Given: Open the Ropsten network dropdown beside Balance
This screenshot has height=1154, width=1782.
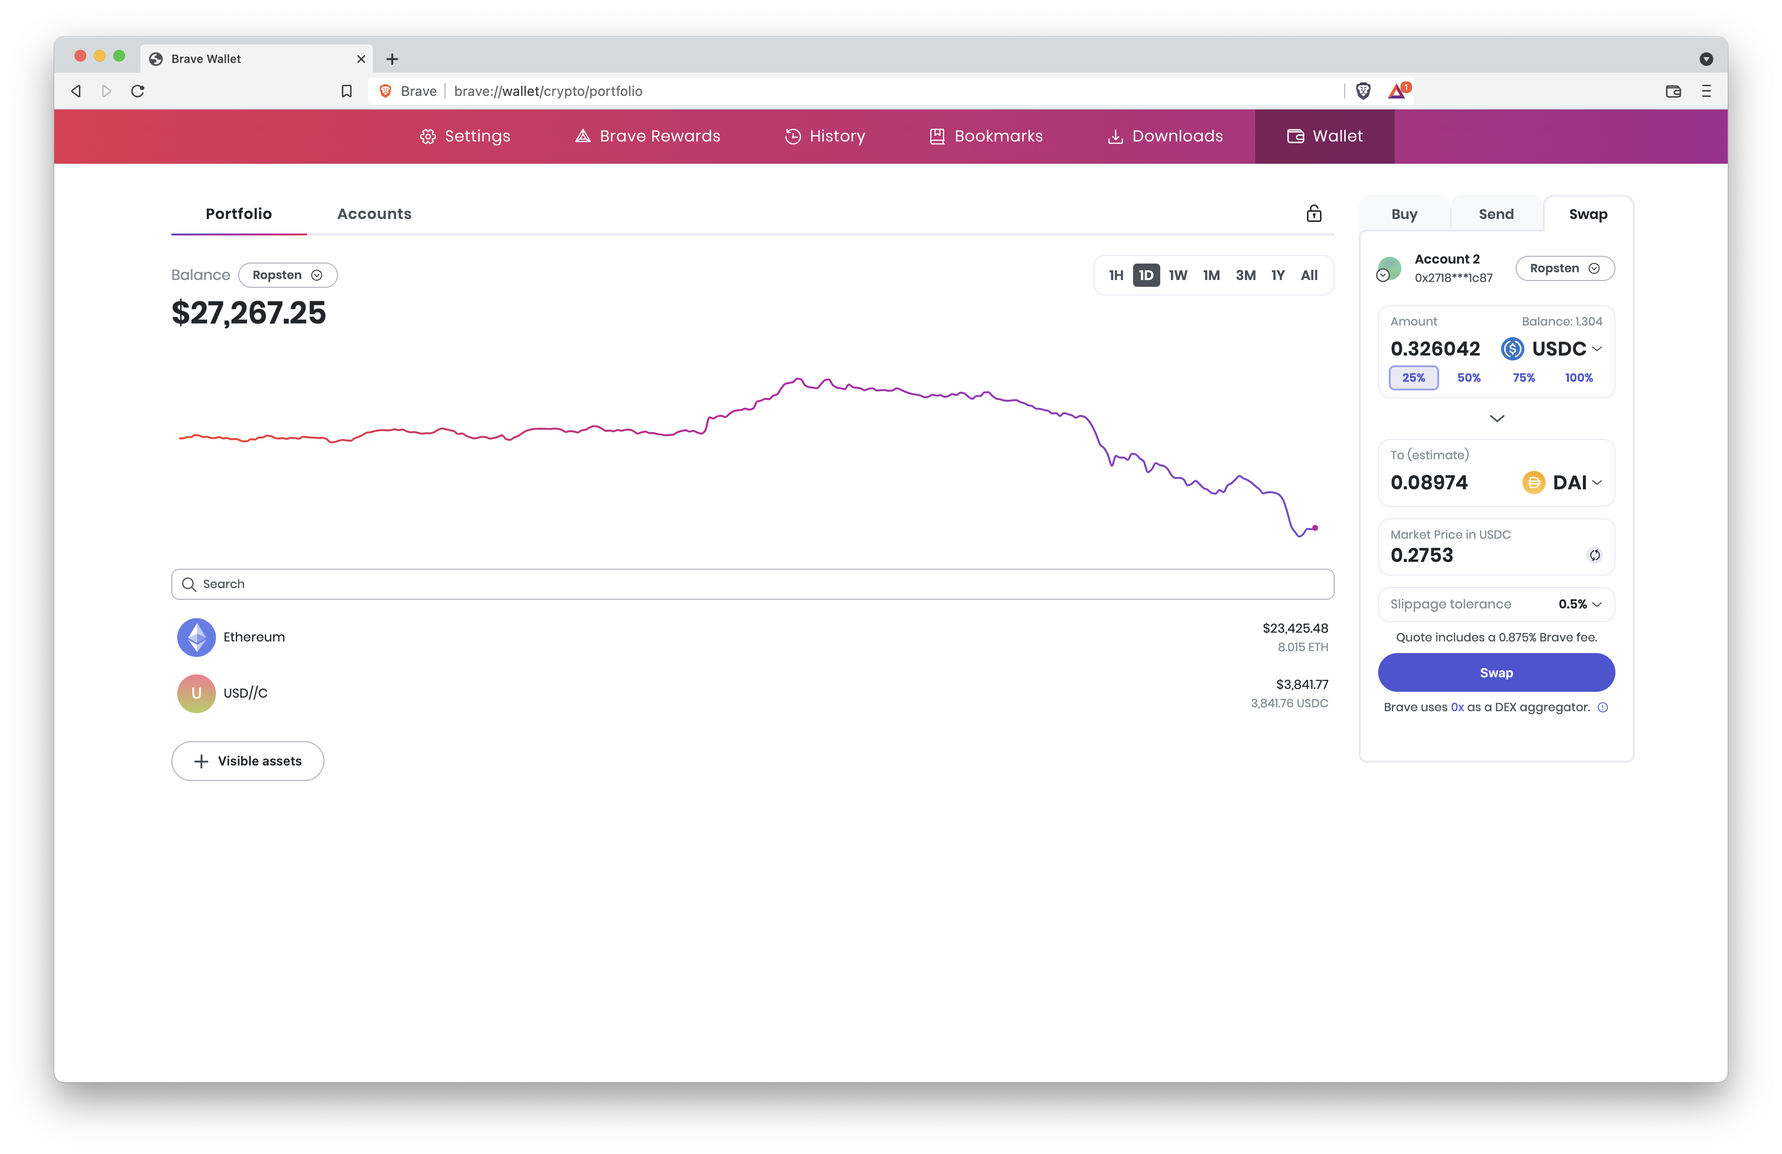Looking at the screenshot, I should tap(288, 275).
